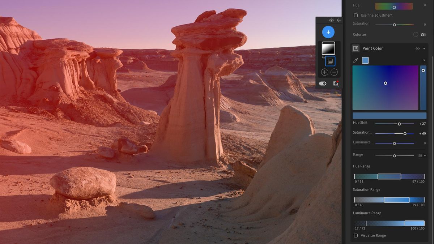Click the blue sampled color swatch

click(x=365, y=60)
